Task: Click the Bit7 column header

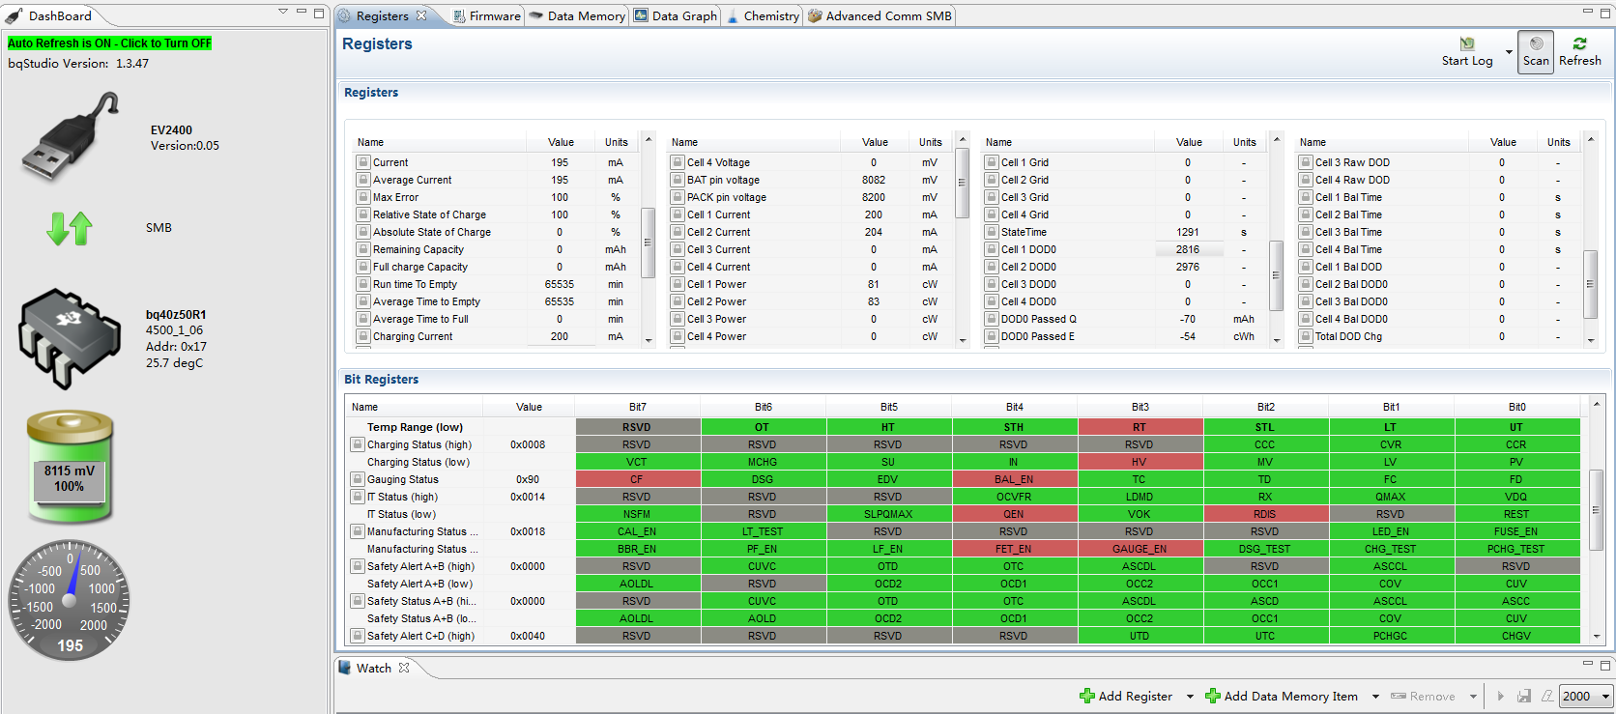Action: [x=638, y=407]
